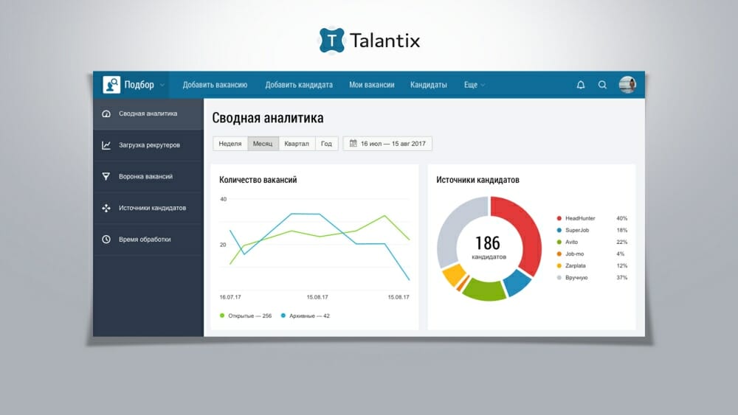Screen dimensions: 738x415
Task: Click the Подбор module logo icon
Action: coord(111,85)
